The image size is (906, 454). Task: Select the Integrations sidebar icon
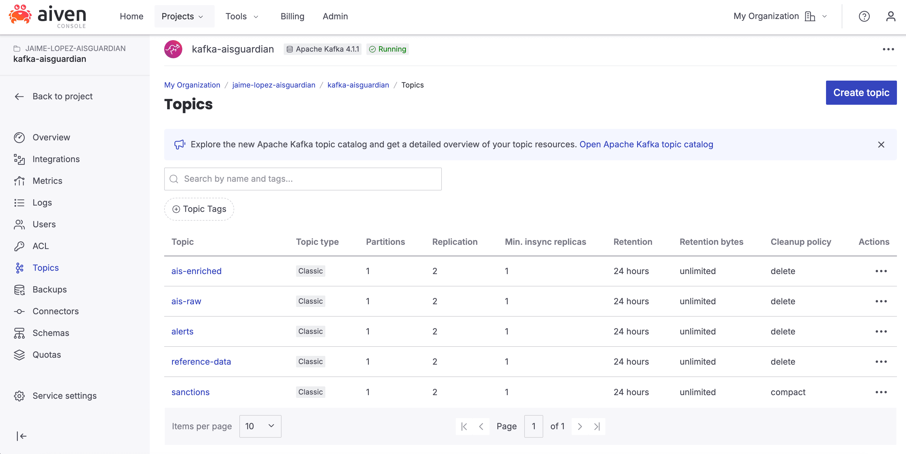pos(19,159)
